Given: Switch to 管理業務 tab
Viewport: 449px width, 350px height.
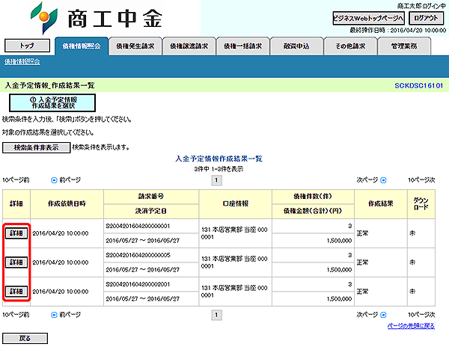Looking at the screenshot, I should click(x=404, y=46).
